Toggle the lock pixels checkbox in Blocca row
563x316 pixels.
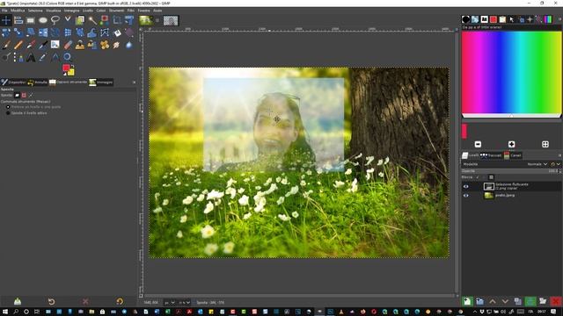tap(477, 177)
